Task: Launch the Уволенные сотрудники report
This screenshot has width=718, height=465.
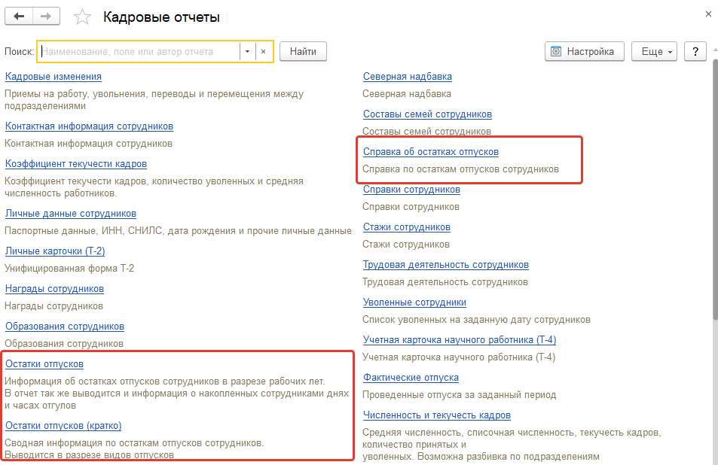Action: click(x=414, y=302)
